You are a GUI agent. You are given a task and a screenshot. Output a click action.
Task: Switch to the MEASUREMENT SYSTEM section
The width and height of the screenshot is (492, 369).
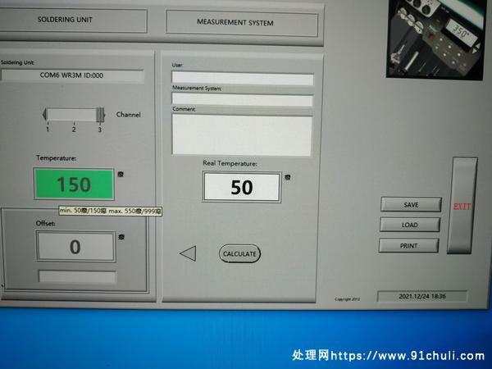click(242, 23)
